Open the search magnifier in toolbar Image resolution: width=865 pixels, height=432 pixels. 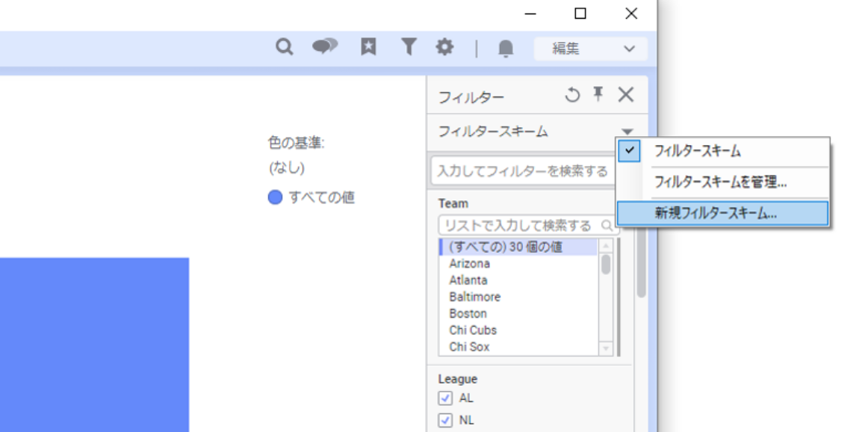(x=284, y=47)
